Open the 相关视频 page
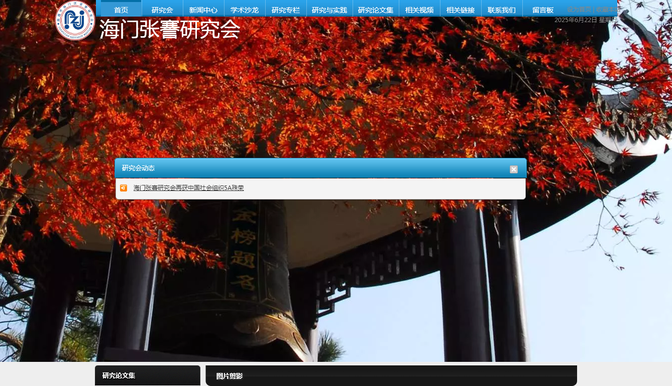Screen dimensions: 672x386 pos(419,10)
